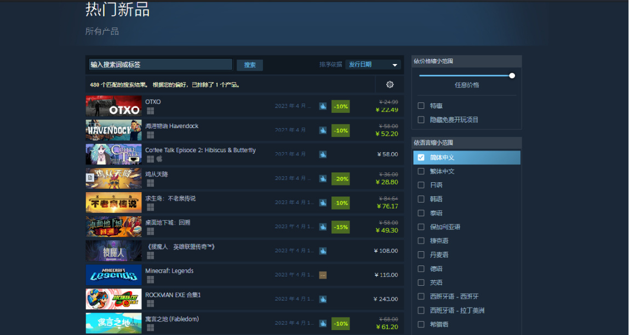
Task: Check the 丹麦语 language filter
Action: coord(421,255)
